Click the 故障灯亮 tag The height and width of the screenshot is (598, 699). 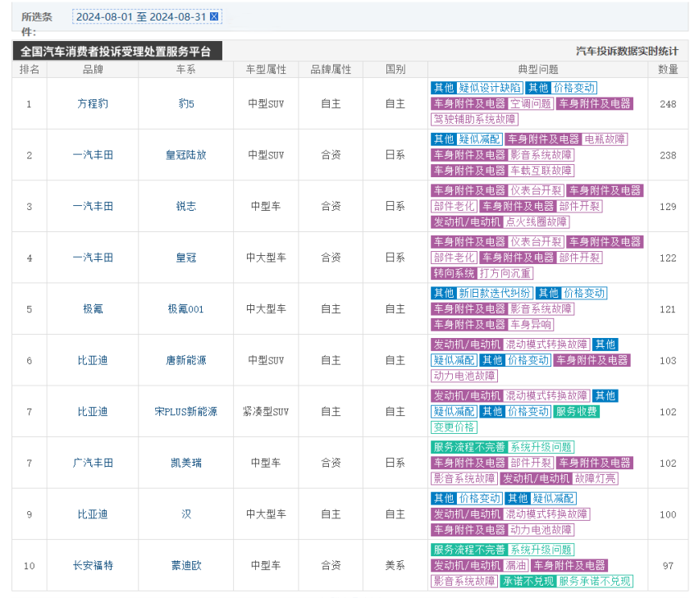click(595, 478)
